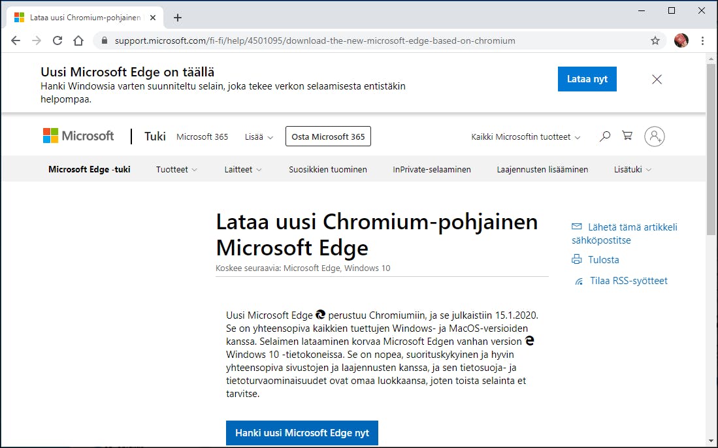Click the sign-in account icon
Screen dimensions: 718x448
(655, 136)
